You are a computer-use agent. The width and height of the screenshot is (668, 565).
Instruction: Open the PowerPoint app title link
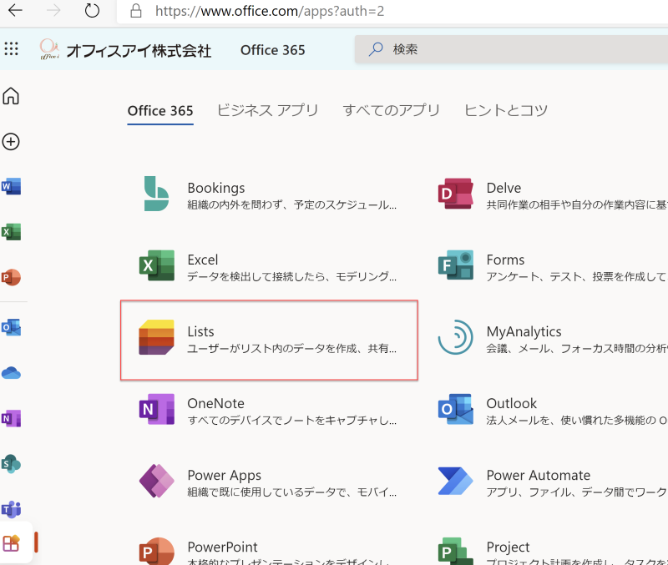pyautogui.click(x=222, y=547)
